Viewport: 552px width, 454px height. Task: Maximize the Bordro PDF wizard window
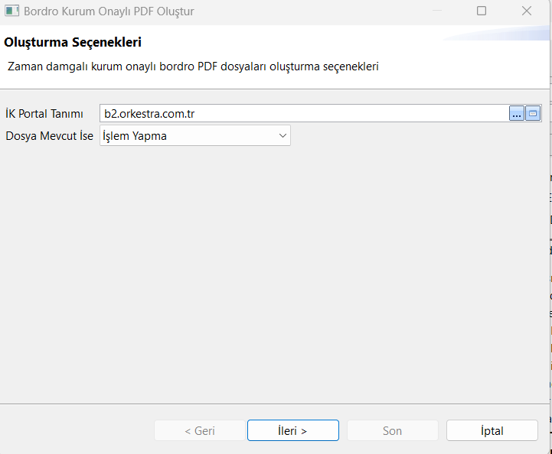(482, 11)
